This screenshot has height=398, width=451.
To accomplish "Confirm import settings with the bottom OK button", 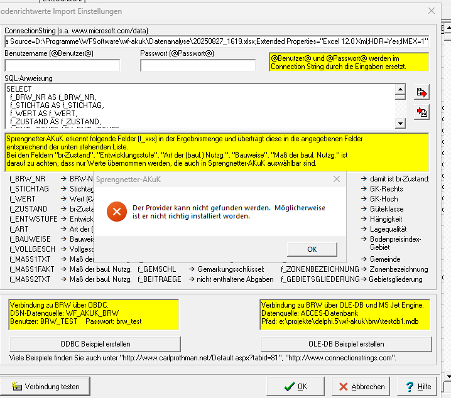I will coord(295,387).
